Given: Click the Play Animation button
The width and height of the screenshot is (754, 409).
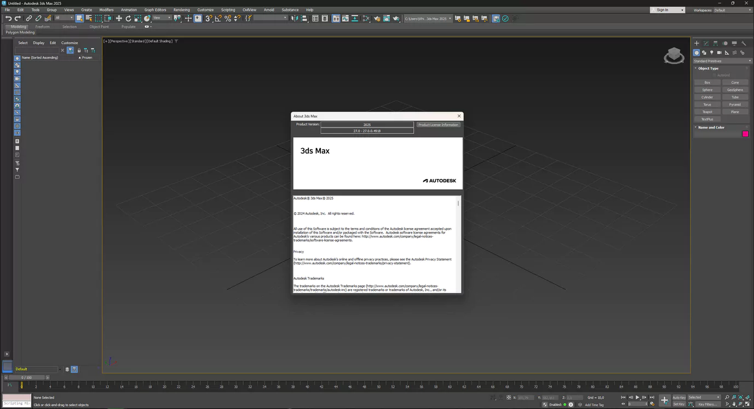Looking at the screenshot, I should [637, 397].
